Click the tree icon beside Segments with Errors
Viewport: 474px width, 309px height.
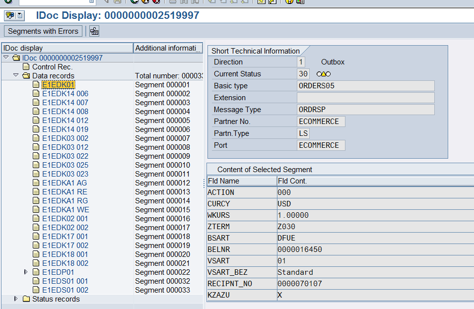click(x=94, y=31)
